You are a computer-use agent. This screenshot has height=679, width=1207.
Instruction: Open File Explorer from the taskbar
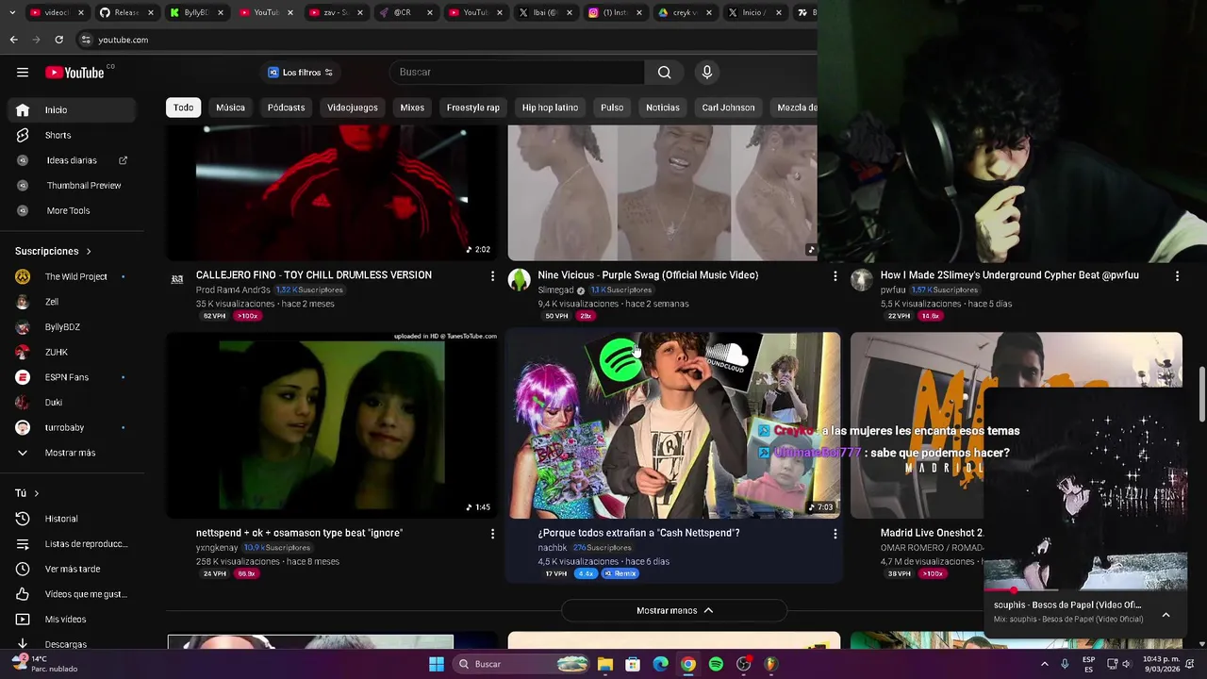[x=605, y=664]
